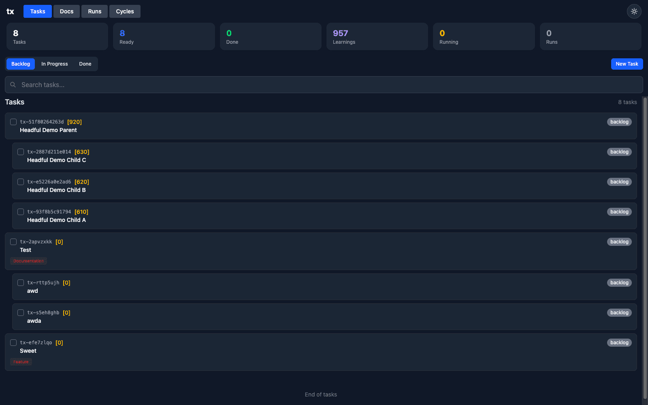Check the Sweet task checkbox

tap(13, 343)
